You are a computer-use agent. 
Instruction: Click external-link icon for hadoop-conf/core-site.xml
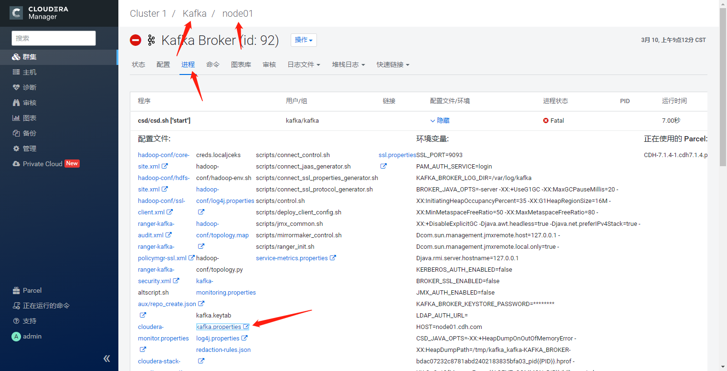165,166
